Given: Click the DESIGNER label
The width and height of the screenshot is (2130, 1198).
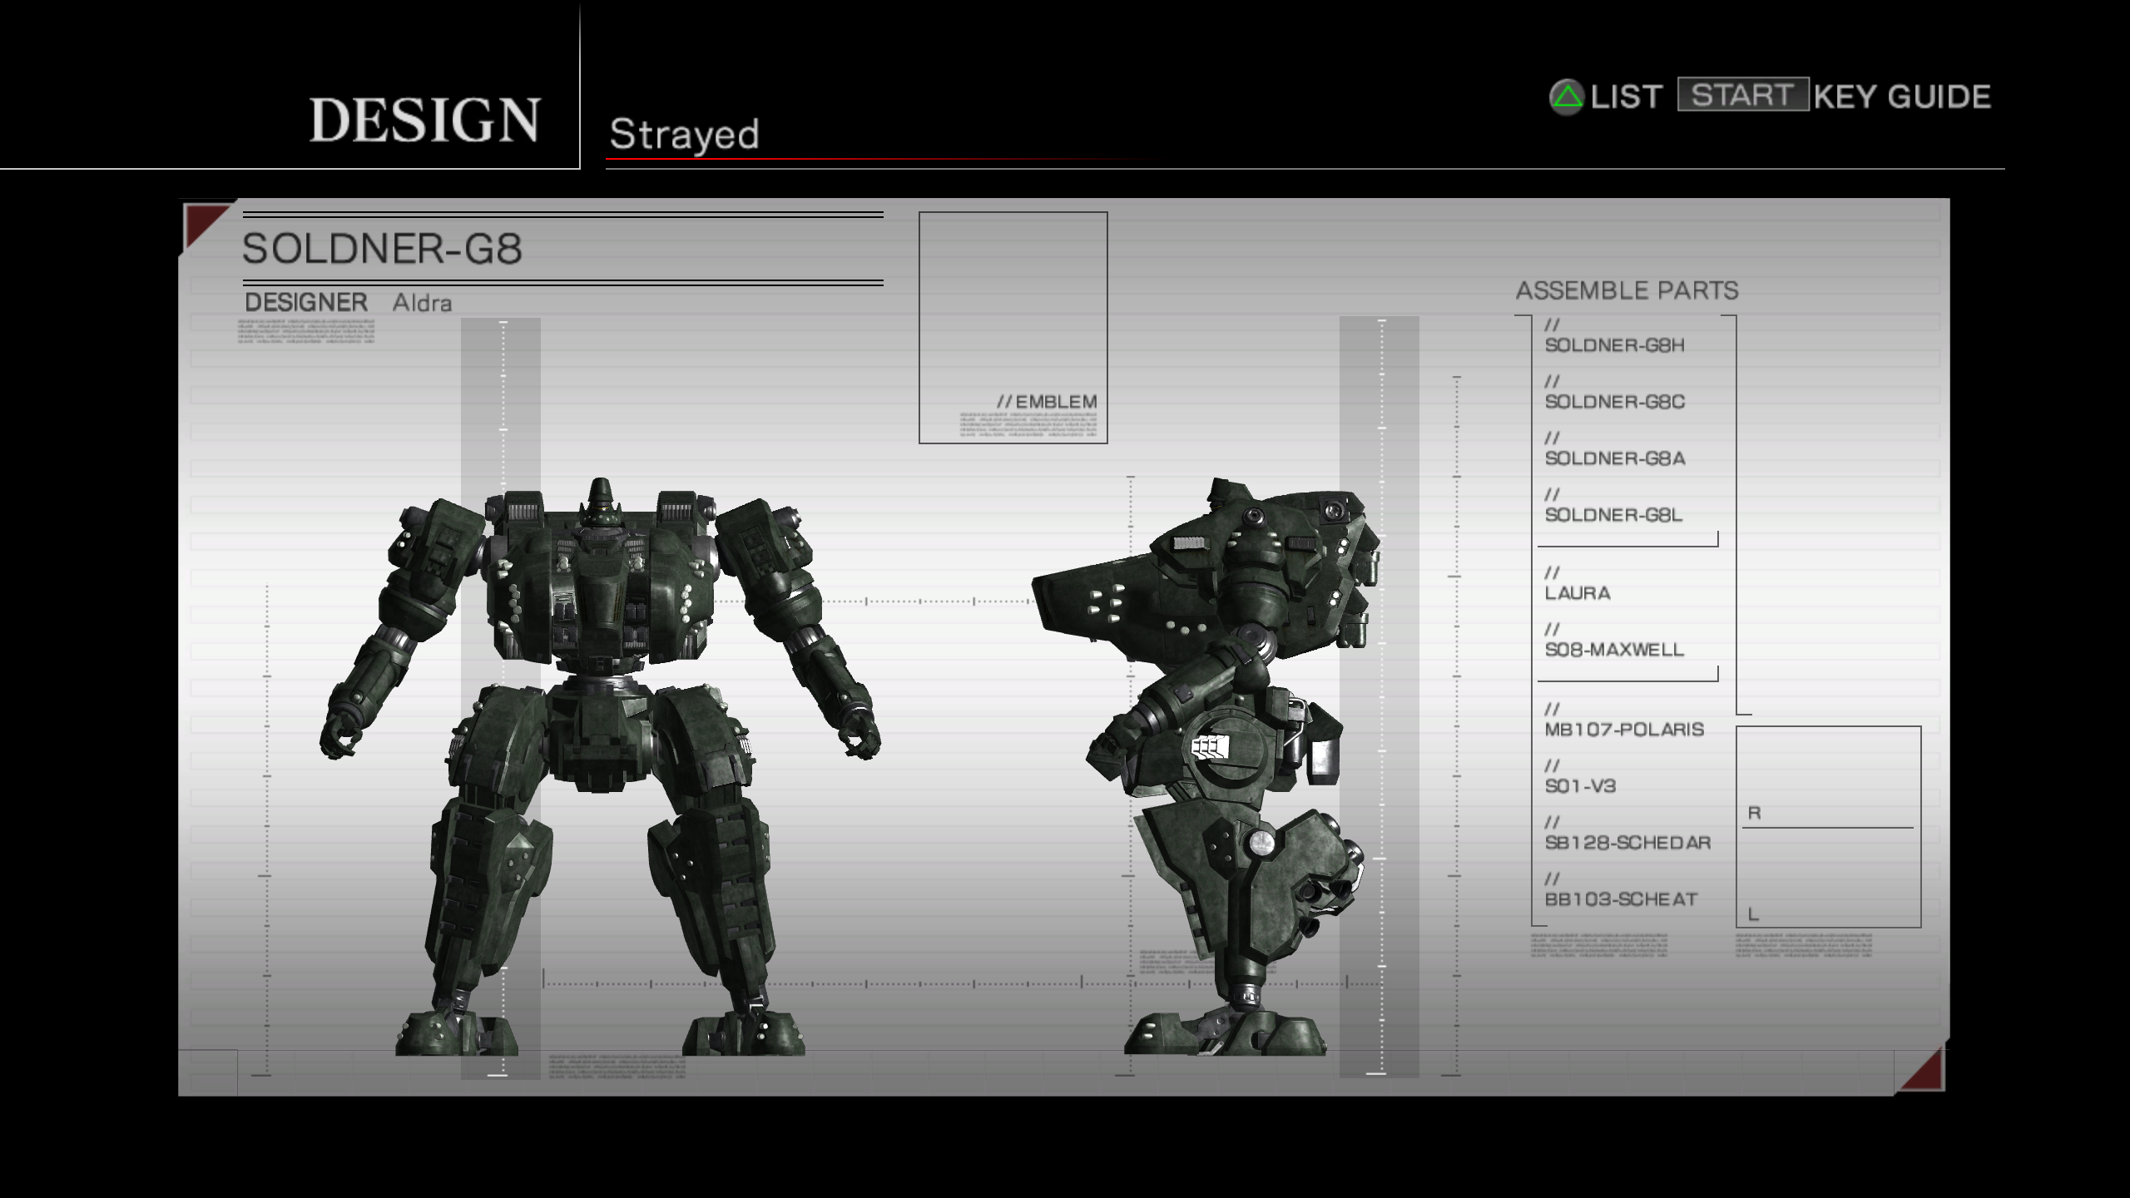Looking at the screenshot, I should 306,302.
